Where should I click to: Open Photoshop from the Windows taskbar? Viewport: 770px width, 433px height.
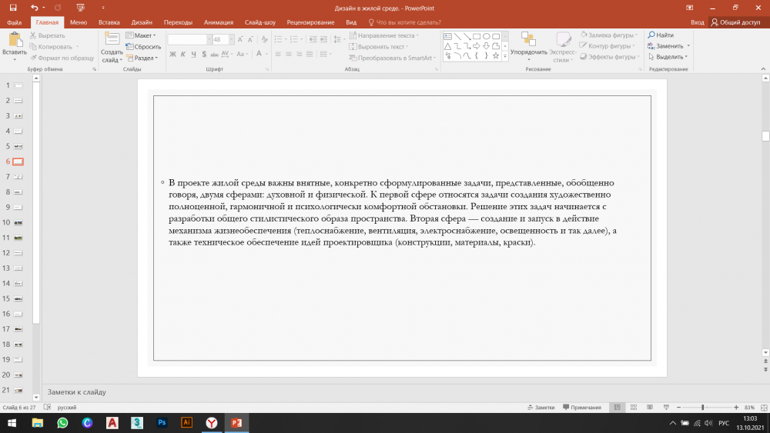coord(162,422)
